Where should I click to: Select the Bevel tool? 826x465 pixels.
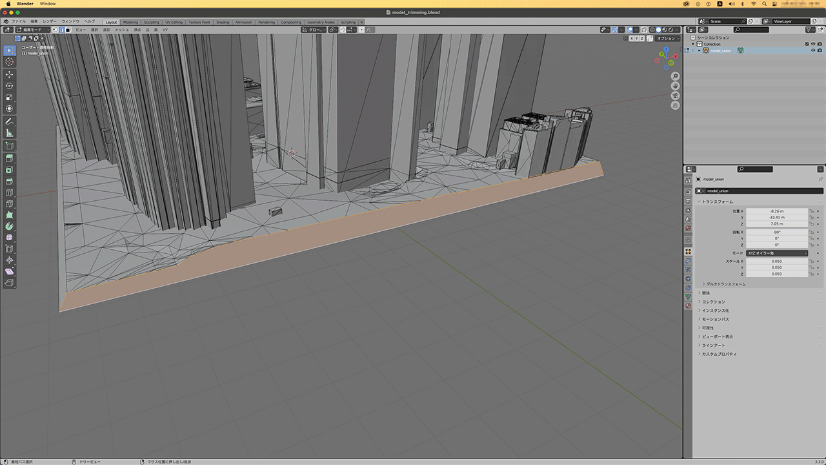tap(10, 181)
